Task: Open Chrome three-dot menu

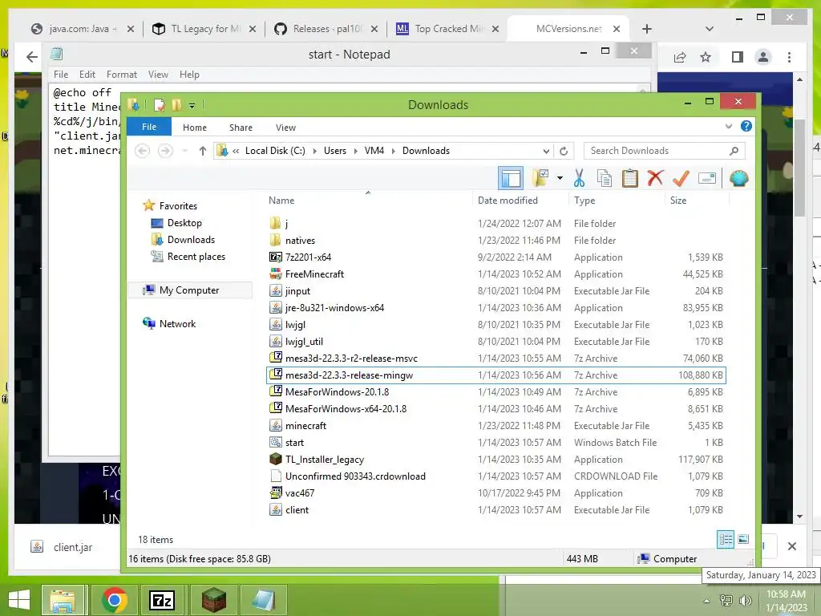Action: 789,57
